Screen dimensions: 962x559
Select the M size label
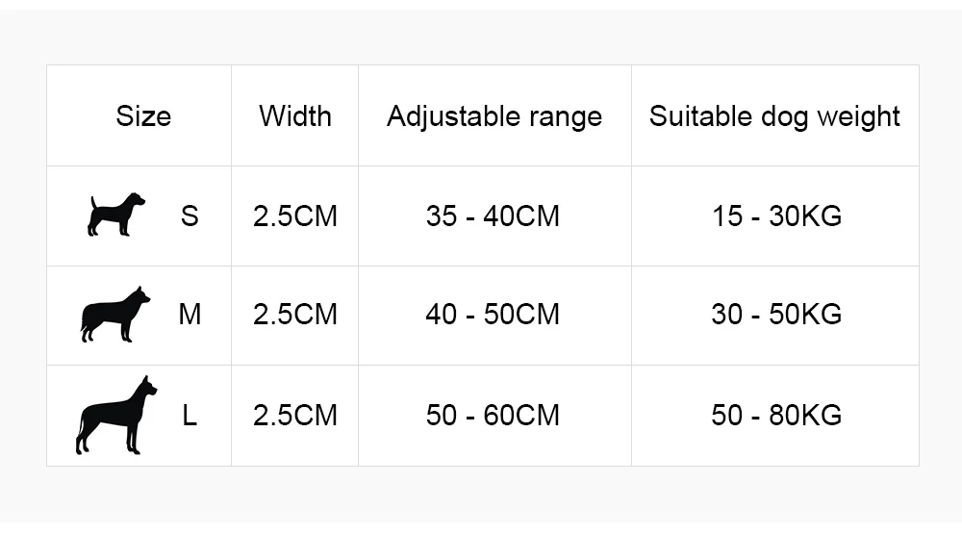(x=190, y=315)
